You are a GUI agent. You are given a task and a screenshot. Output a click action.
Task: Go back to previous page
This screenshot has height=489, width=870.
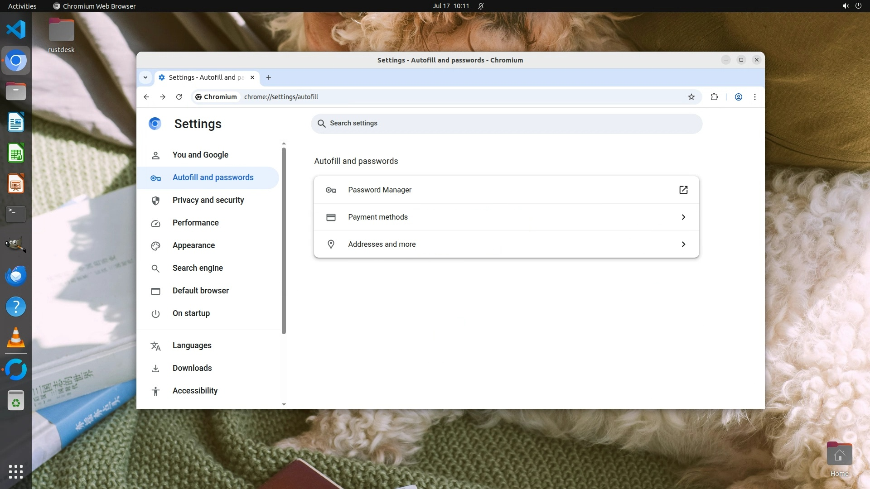pos(146,97)
